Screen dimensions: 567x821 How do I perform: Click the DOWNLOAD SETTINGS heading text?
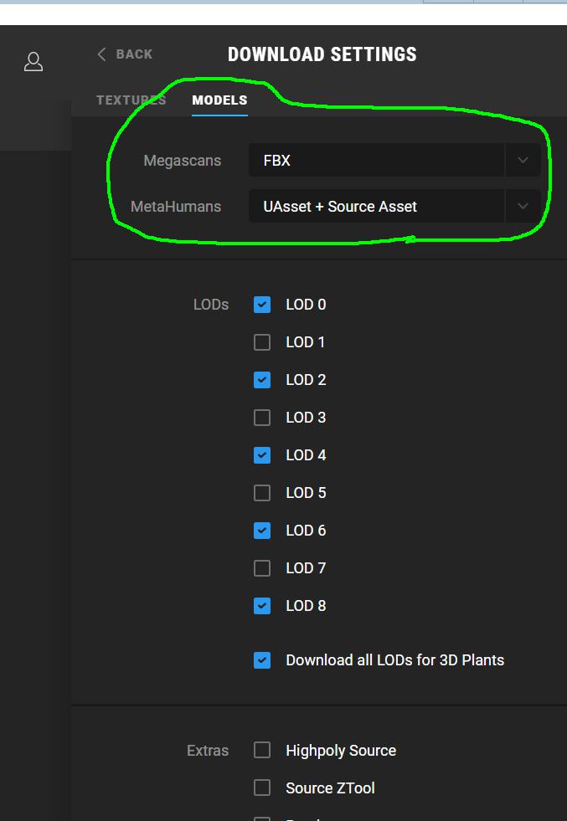(x=322, y=54)
